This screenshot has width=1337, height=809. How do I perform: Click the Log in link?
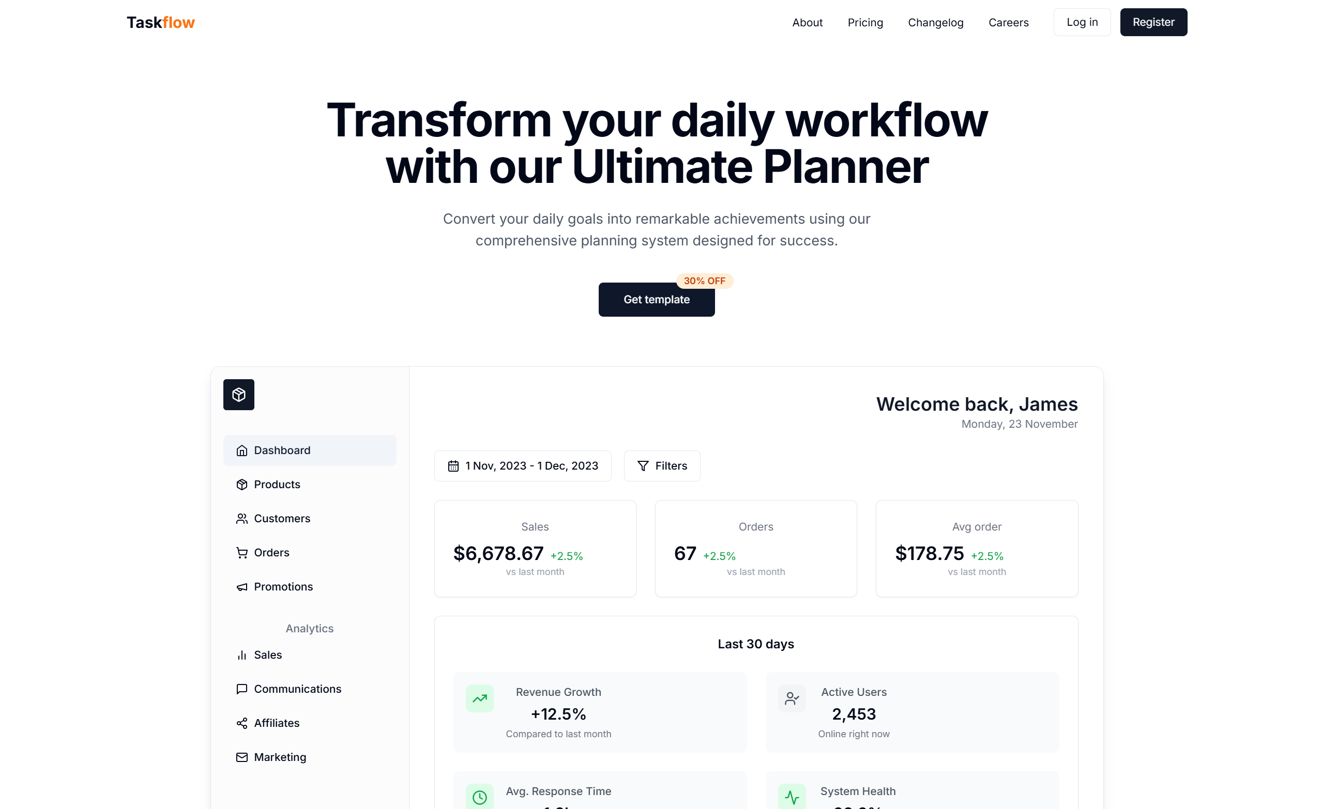point(1083,21)
